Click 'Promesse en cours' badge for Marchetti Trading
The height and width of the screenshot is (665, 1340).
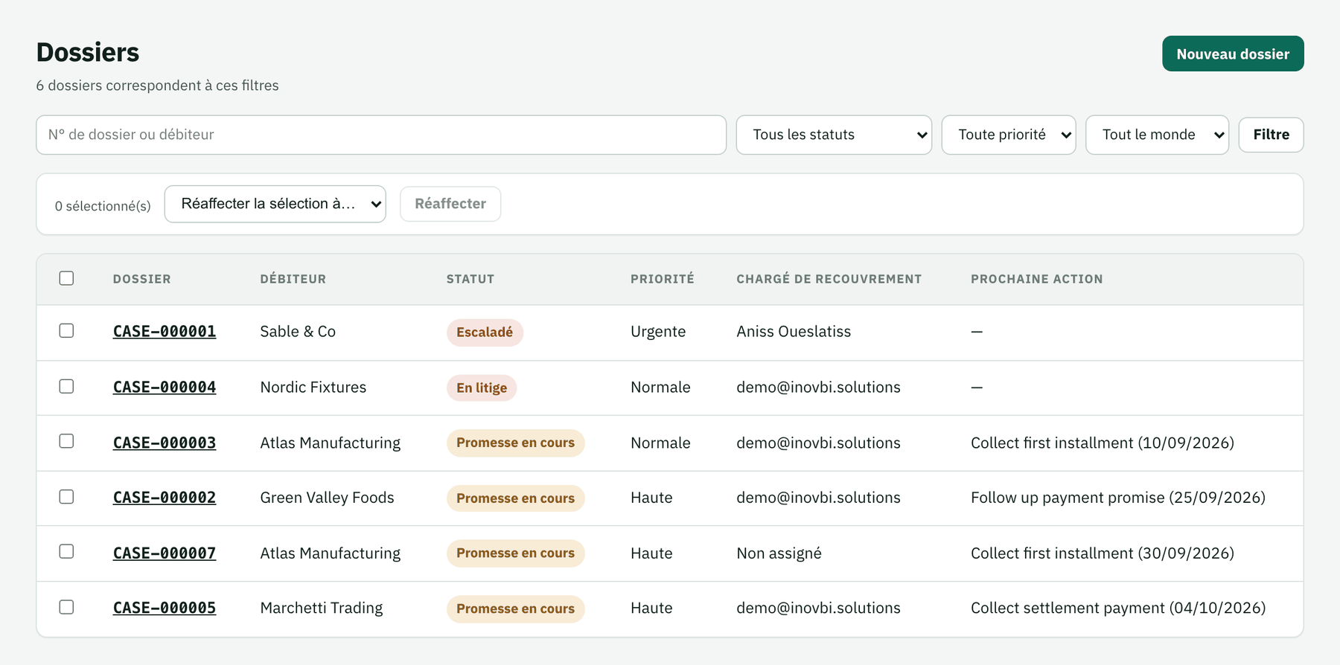(x=515, y=608)
